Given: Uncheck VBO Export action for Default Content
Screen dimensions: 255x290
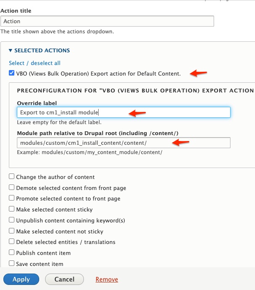Looking at the screenshot, I should click(12, 73).
